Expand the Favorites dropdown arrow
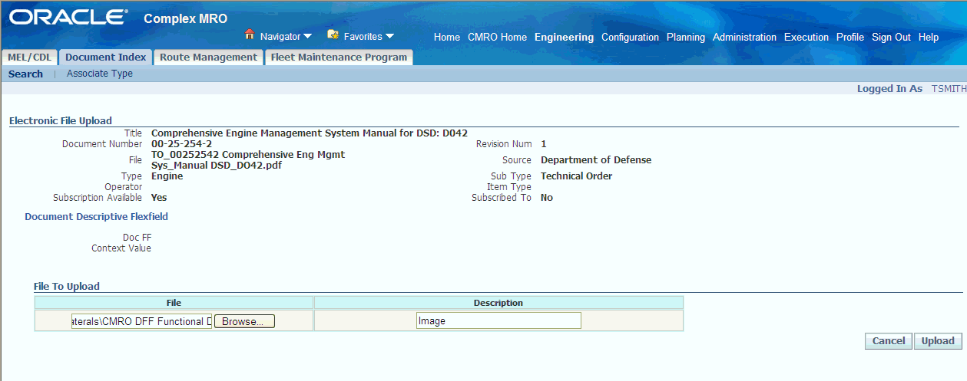 click(389, 36)
